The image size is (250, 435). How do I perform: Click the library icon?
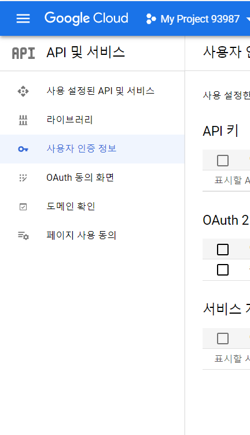(23, 120)
